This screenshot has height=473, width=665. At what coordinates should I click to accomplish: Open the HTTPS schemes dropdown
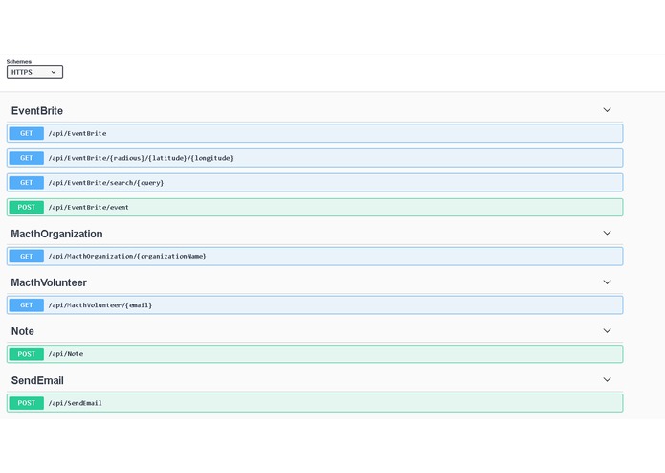(x=34, y=72)
